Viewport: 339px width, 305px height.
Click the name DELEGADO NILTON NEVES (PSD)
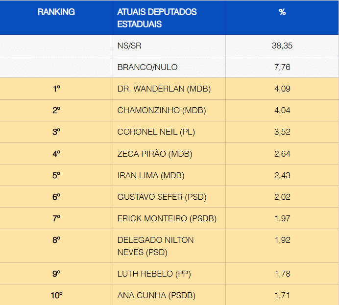[156, 246]
